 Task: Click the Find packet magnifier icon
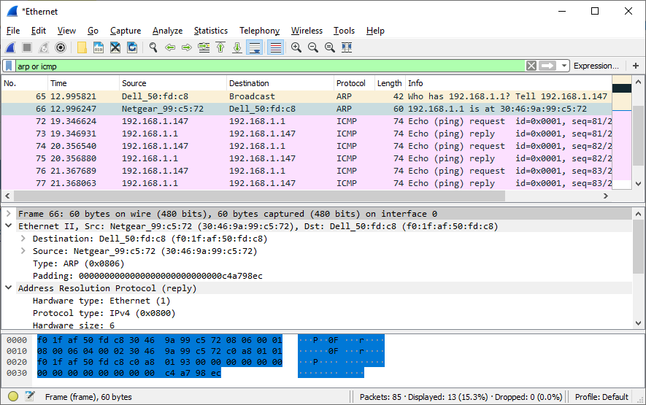point(153,47)
